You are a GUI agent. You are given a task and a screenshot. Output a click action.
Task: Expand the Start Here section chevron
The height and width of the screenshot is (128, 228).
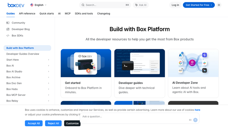(x=48, y=60)
